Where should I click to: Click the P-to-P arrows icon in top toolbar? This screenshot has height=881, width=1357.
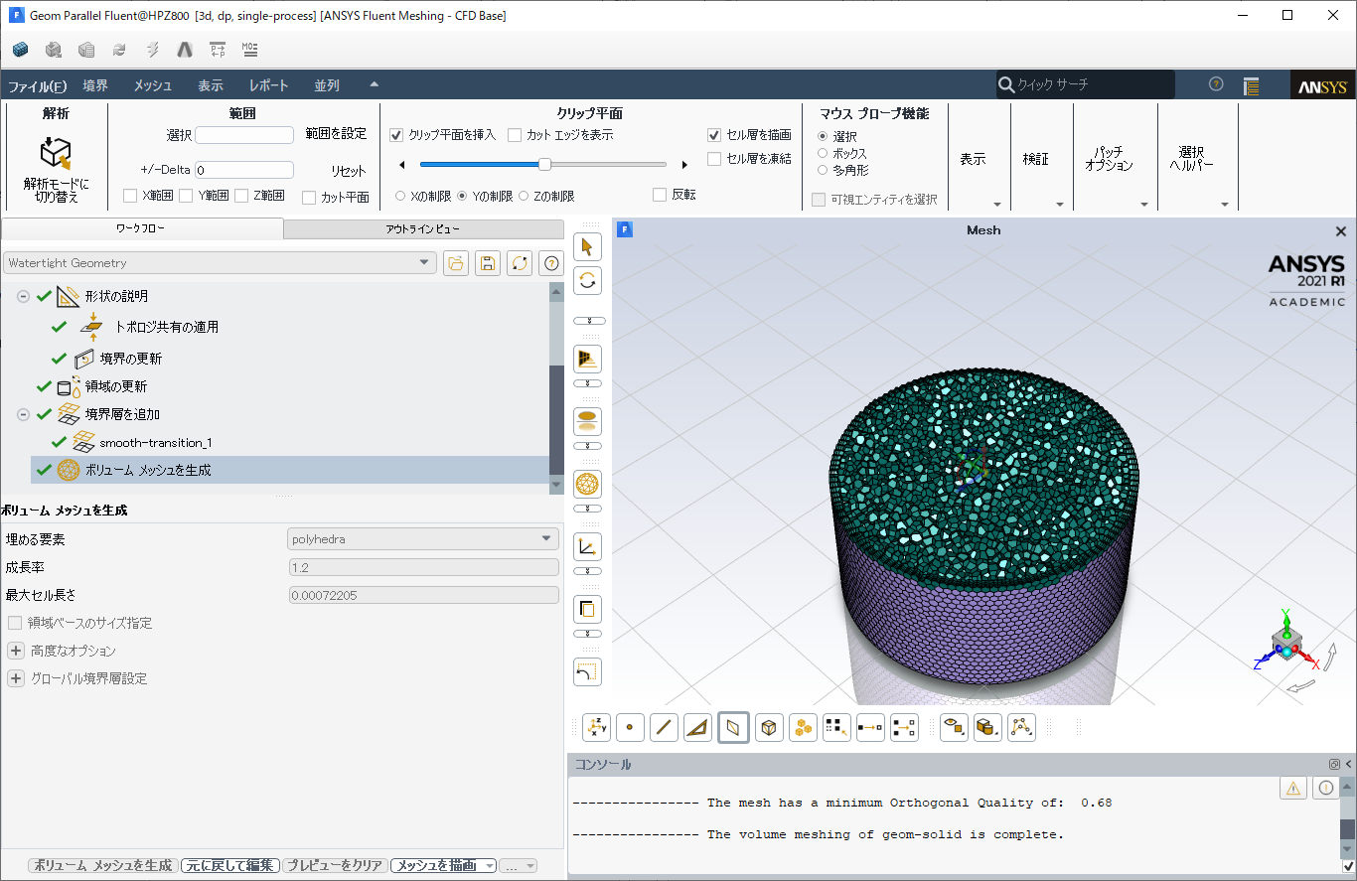tap(218, 49)
